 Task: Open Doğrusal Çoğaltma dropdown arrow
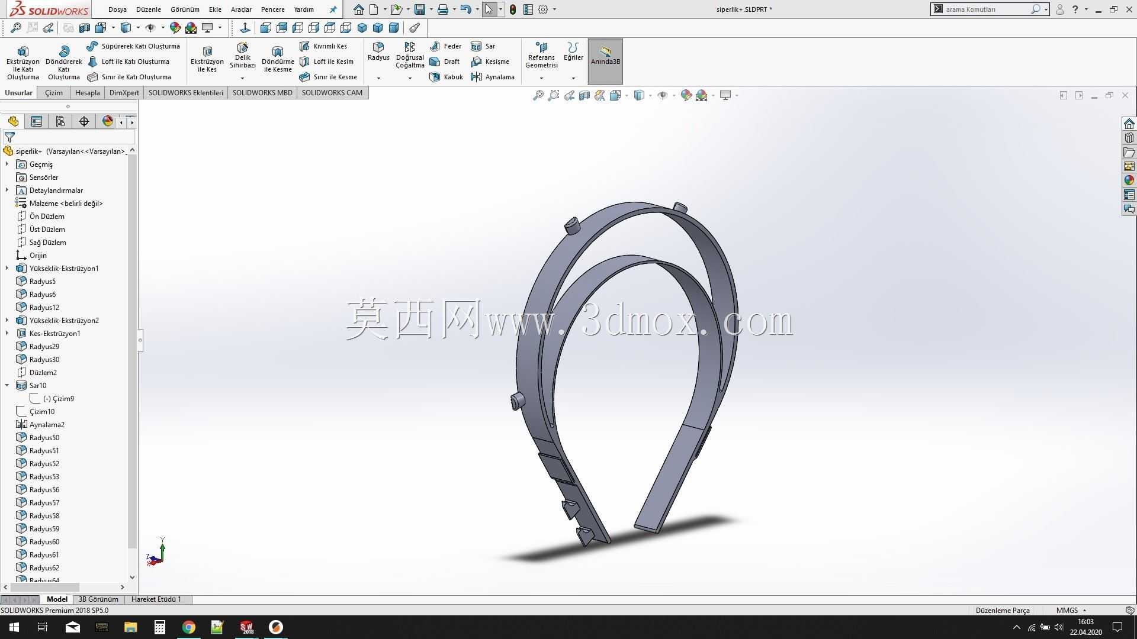[x=410, y=78]
